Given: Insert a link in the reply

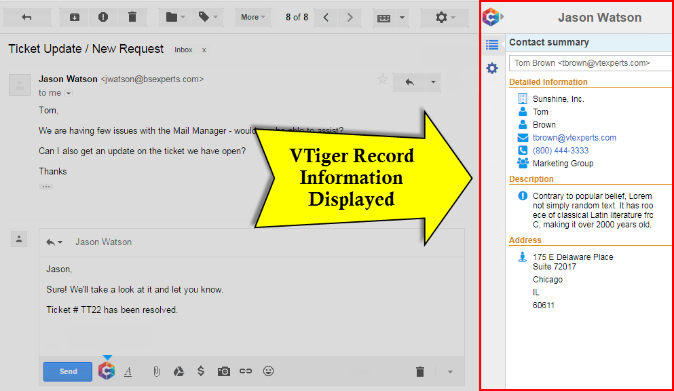Looking at the screenshot, I should pyautogui.click(x=246, y=371).
